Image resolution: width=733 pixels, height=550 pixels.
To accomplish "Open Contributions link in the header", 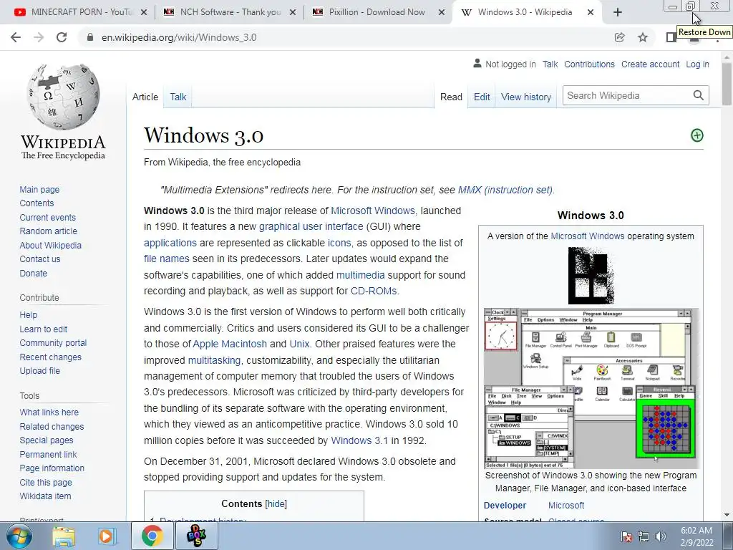I will click(x=589, y=64).
